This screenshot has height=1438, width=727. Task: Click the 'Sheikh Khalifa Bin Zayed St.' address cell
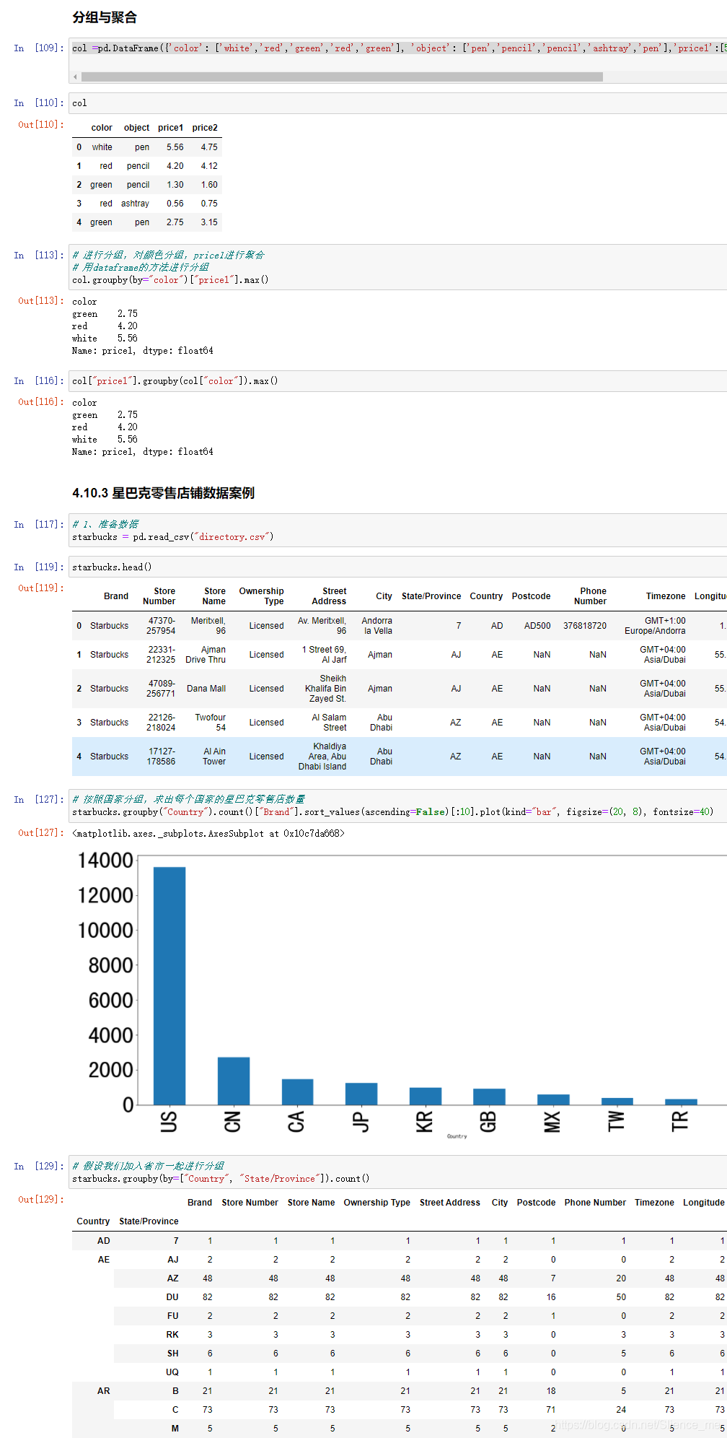point(325,689)
